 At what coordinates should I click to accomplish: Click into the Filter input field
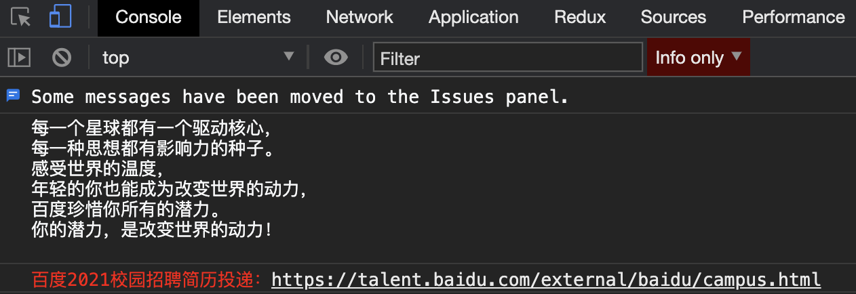click(507, 58)
